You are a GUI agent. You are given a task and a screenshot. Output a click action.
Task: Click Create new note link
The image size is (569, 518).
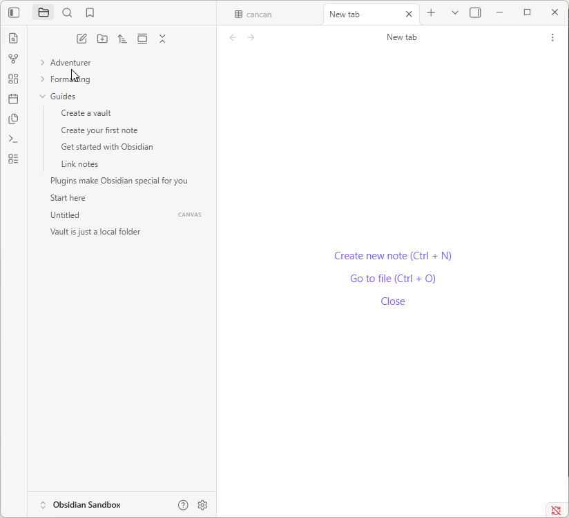pos(392,256)
